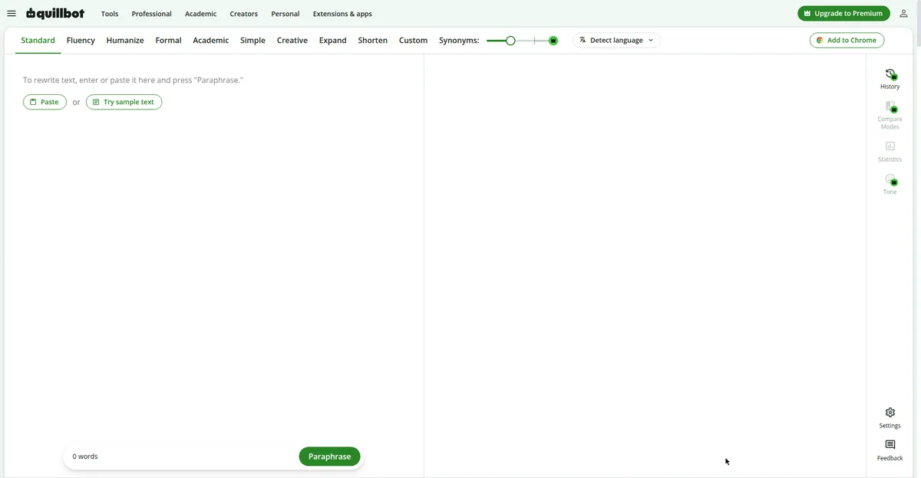The image size is (921, 478).
Task: Switch to Creative mode
Action: [x=292, y=41]
